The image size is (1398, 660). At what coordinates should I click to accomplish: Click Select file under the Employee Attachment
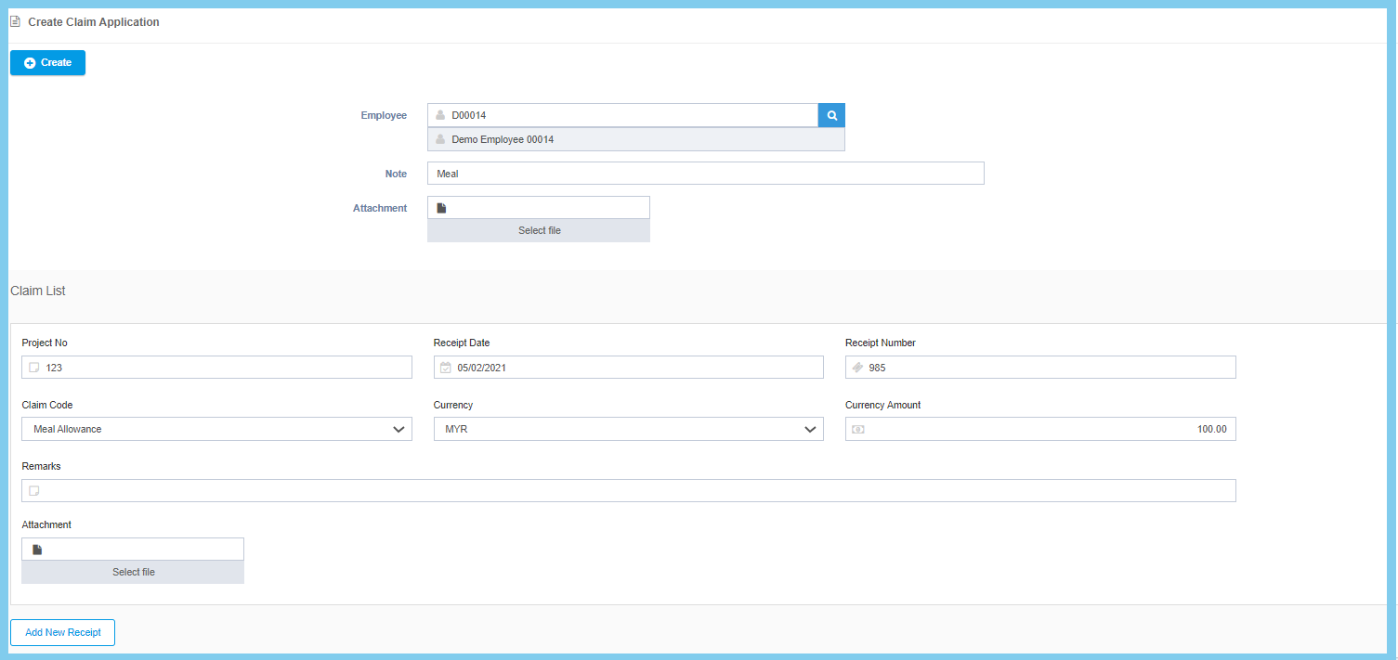539,230
